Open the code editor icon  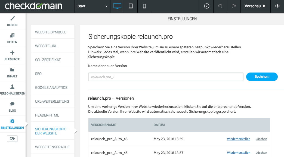pos(277,6)
